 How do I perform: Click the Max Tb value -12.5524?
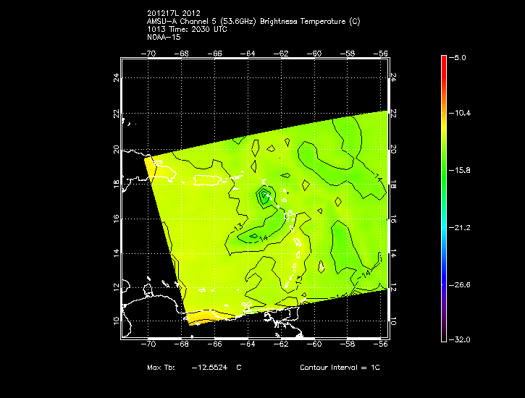point(210,368)
